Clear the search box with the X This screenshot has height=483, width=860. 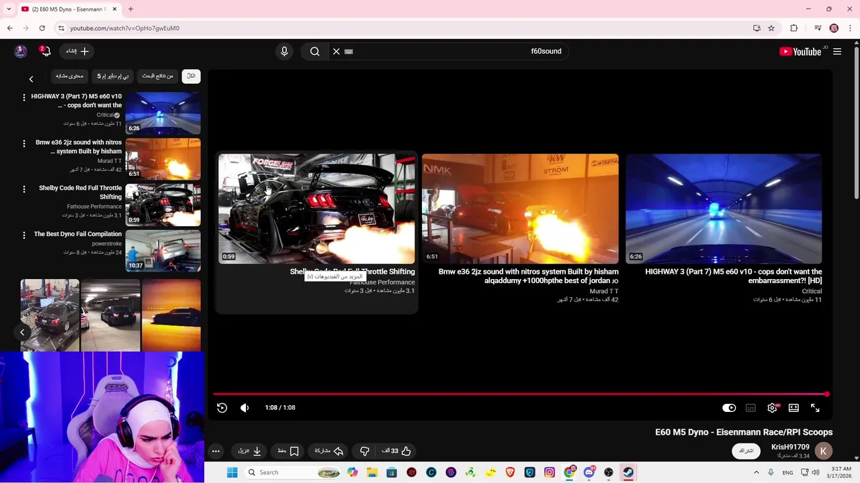tap(337, 51)
